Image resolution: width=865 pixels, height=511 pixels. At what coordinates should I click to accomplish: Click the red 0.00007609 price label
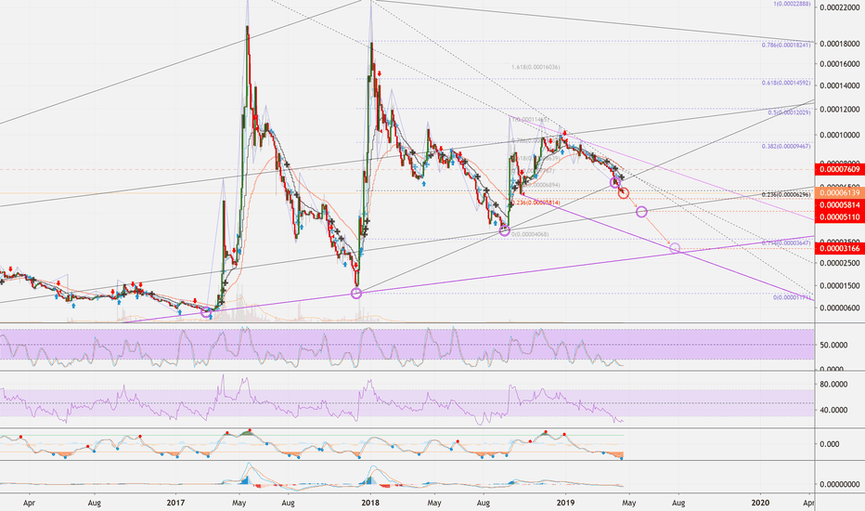point(840,169)
